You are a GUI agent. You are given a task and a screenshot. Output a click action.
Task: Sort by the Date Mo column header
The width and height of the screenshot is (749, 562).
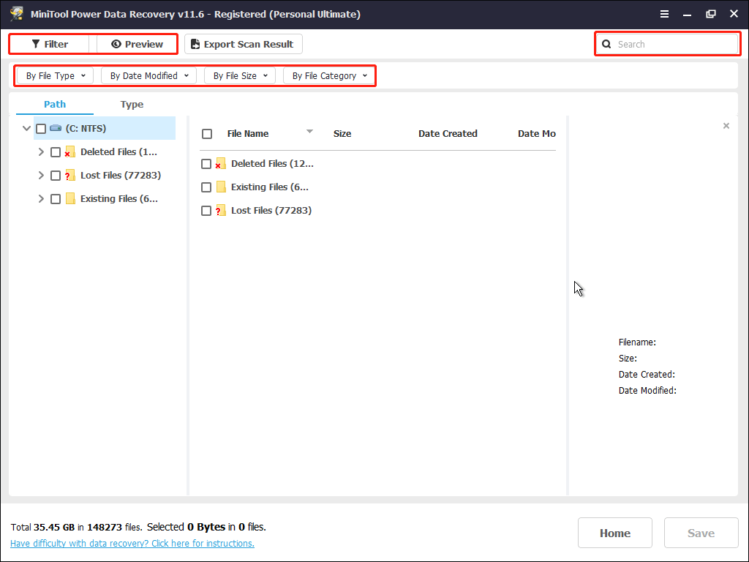click(x=536, y=134)
